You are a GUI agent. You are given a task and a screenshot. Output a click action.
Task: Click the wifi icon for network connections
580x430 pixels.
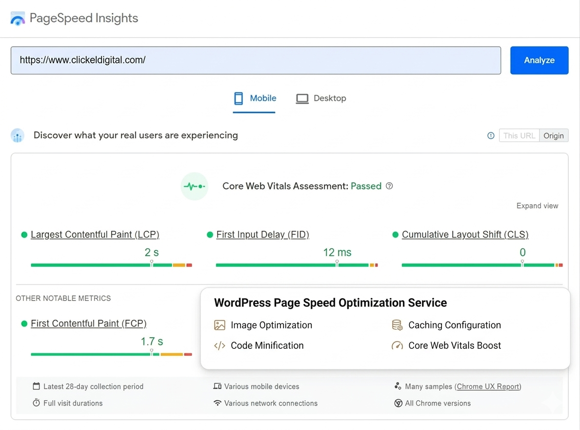pos(218,403)
